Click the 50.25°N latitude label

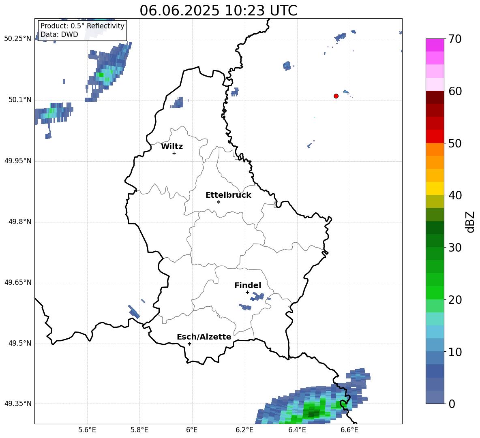coord(18,39)
